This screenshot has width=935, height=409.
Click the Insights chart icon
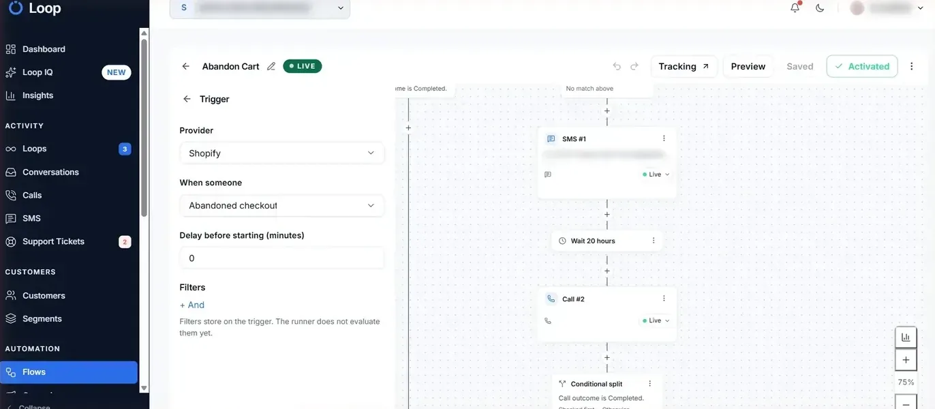(10, 95)
